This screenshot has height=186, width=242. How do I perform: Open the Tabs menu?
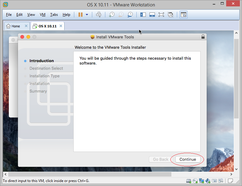pyautogui.click(x=54, y=15)
